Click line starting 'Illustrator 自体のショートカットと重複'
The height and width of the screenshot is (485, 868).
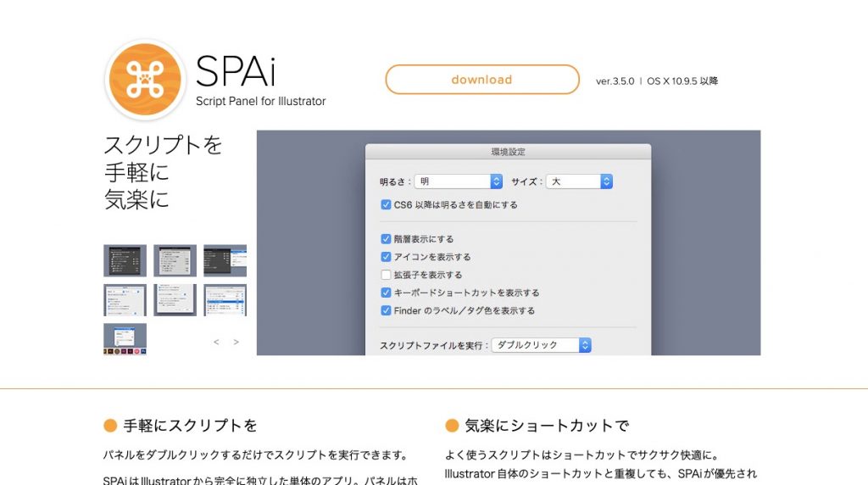[x=601, y=474]
